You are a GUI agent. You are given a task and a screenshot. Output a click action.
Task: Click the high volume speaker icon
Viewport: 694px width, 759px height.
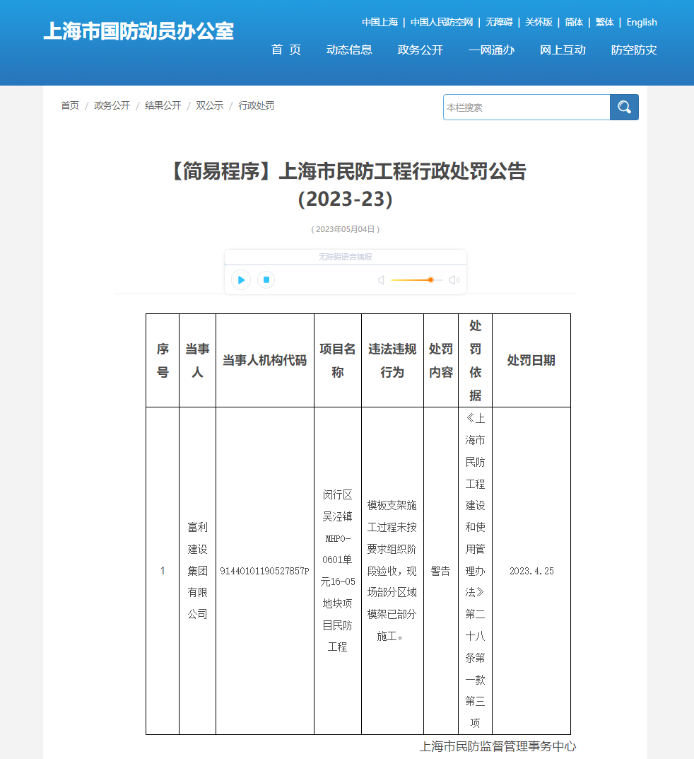454,280
